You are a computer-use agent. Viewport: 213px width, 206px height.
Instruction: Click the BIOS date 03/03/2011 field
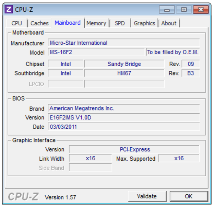click(123, 127)
